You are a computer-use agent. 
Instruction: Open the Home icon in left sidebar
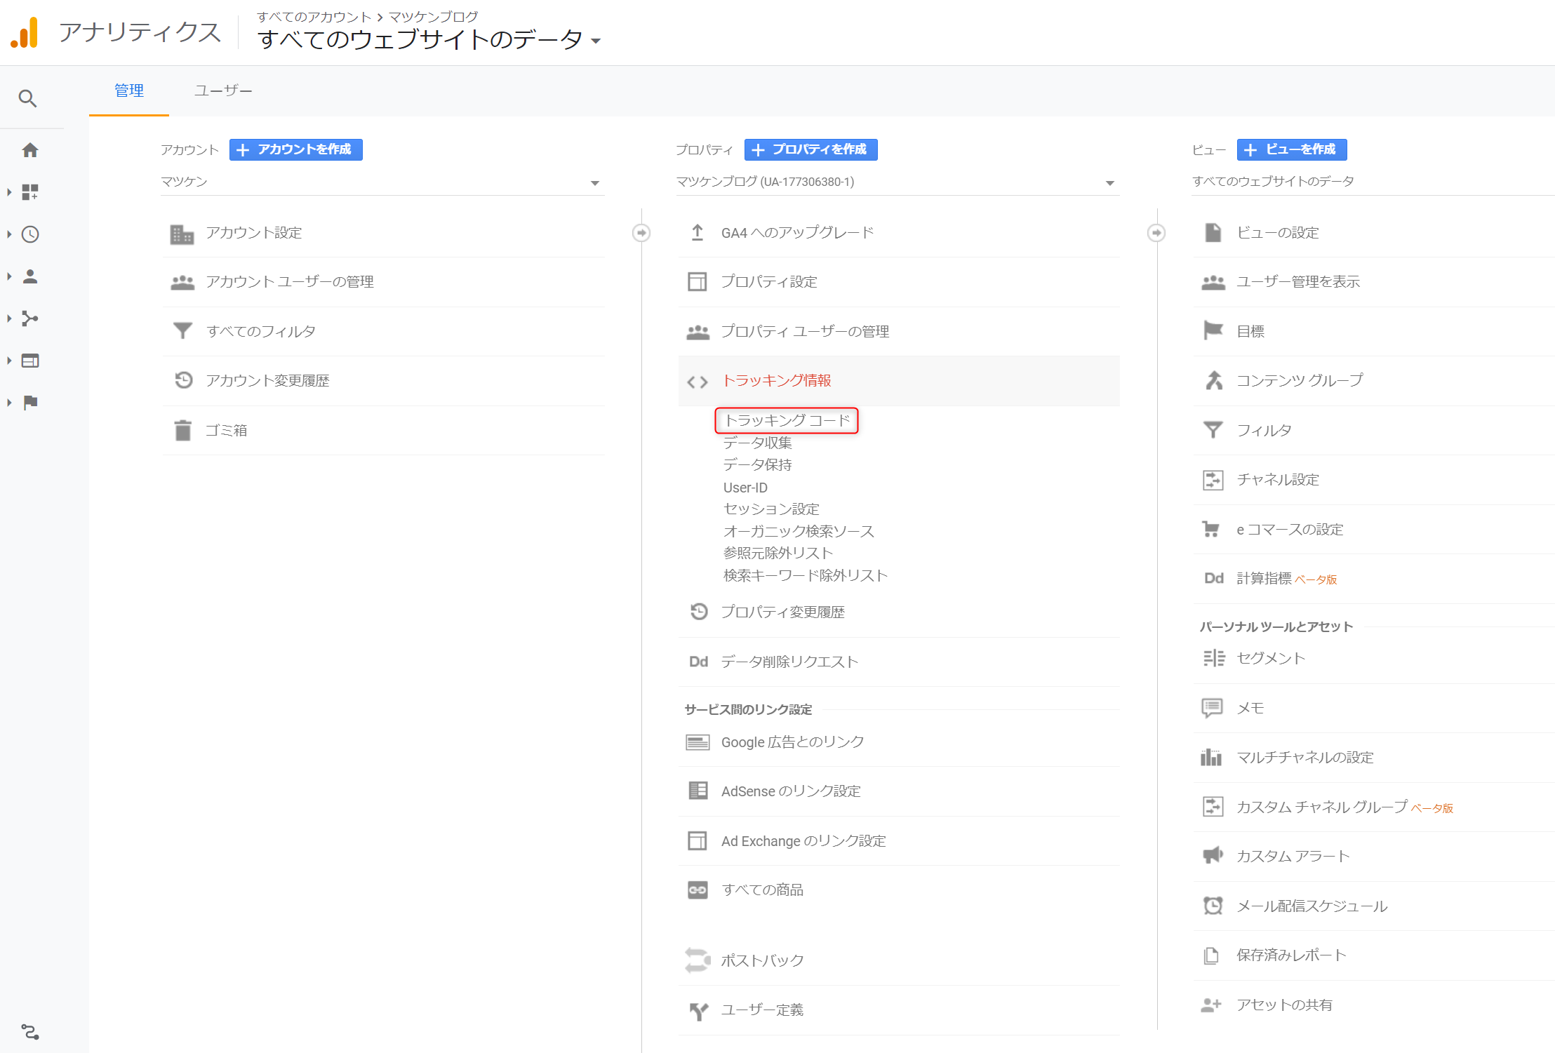(30, 150)
